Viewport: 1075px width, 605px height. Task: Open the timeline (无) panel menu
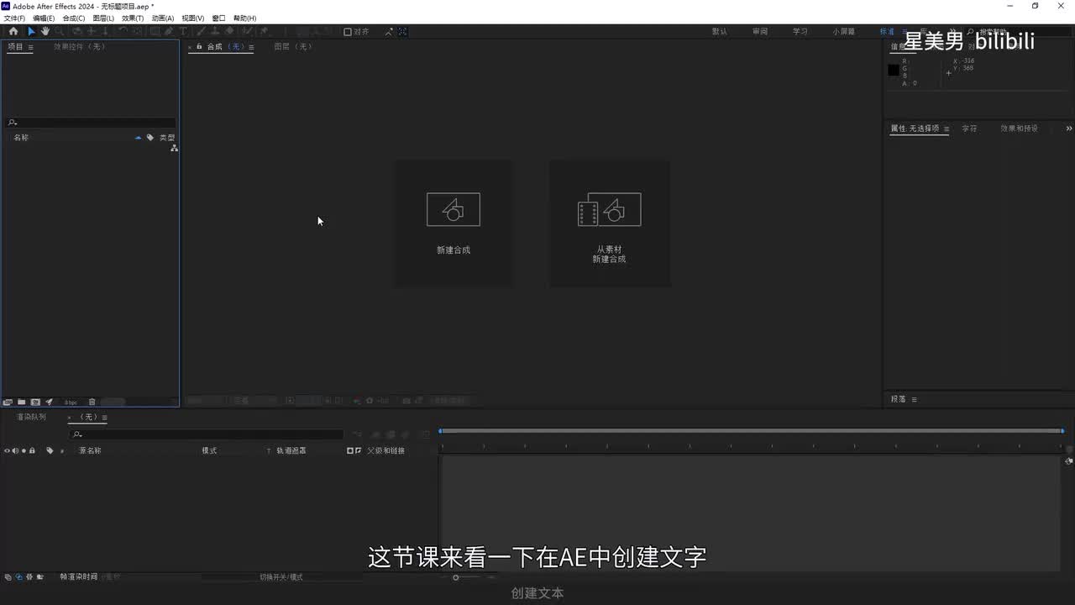coord(104,418)
